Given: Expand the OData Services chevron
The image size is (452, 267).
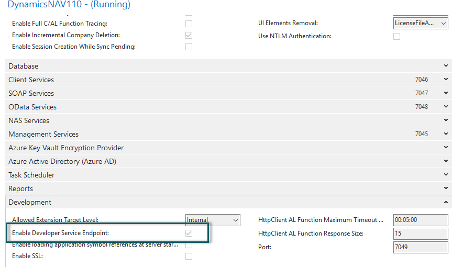Looking at the screenshot, I should [446, 107].
